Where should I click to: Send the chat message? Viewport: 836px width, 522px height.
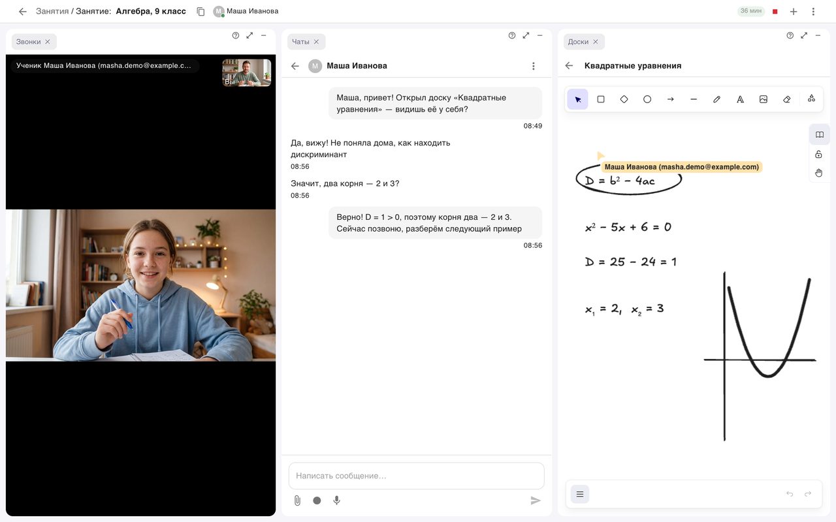coord(536,500)
